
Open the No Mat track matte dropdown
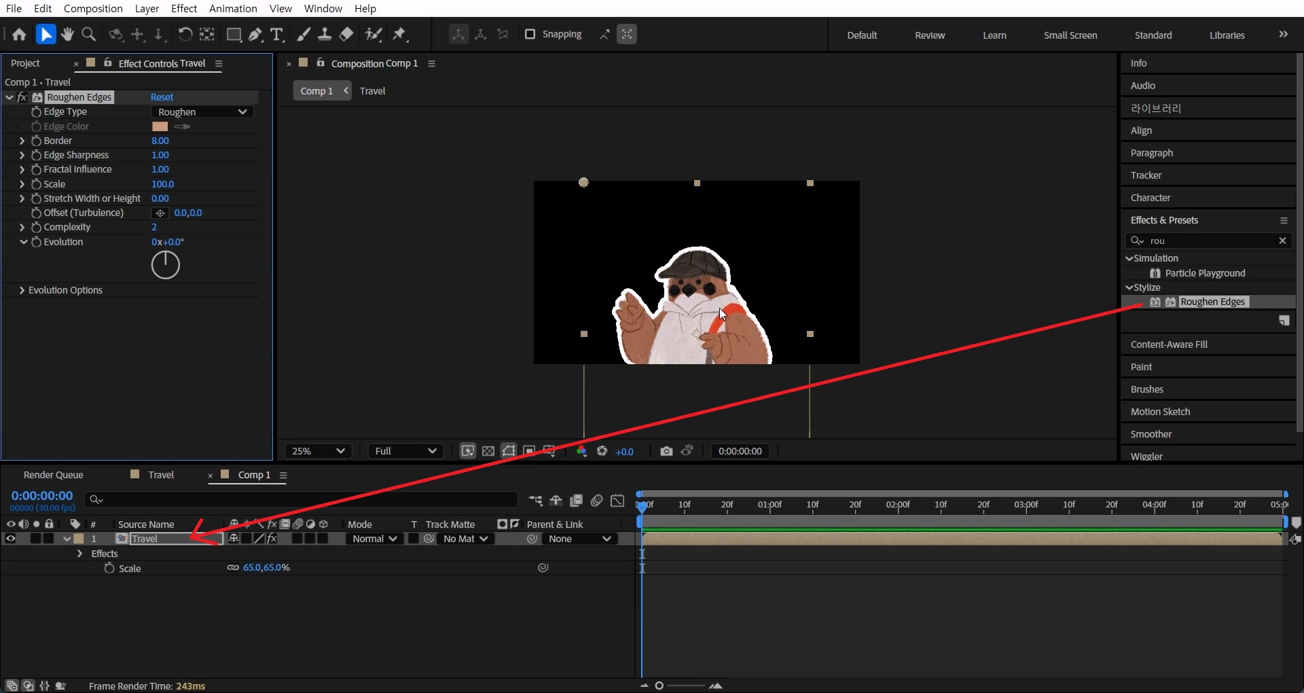coord(465,539)
